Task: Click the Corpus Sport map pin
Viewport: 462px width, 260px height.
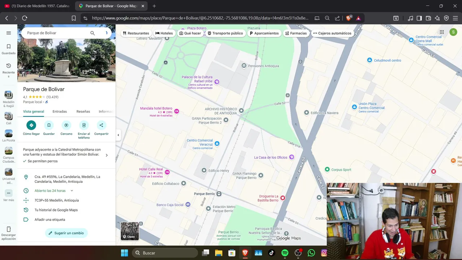Action: [x=327, y=169]
